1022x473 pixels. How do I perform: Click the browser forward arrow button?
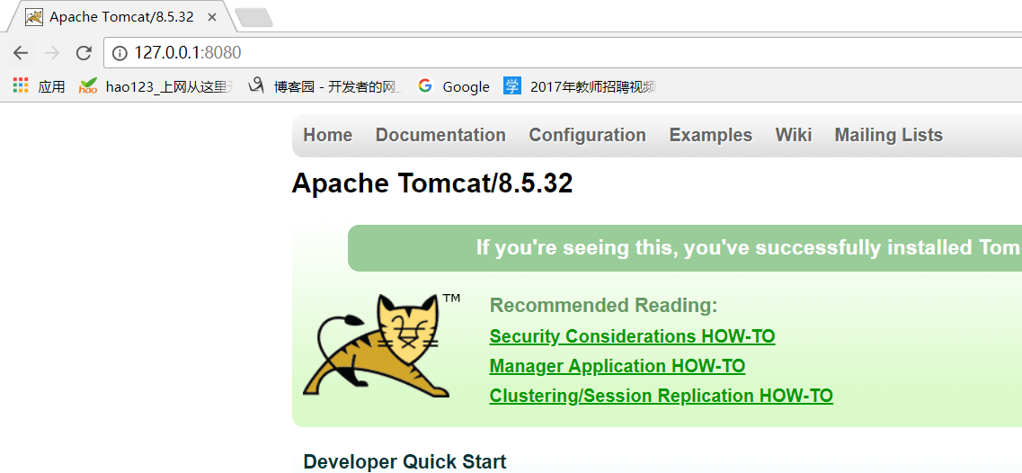click(x=52, y=53)
